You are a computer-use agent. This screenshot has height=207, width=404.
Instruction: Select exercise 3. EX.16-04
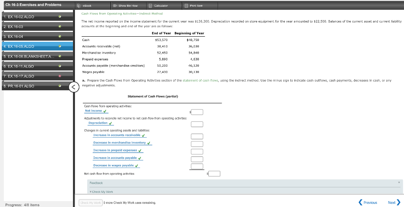pos(37,37)
